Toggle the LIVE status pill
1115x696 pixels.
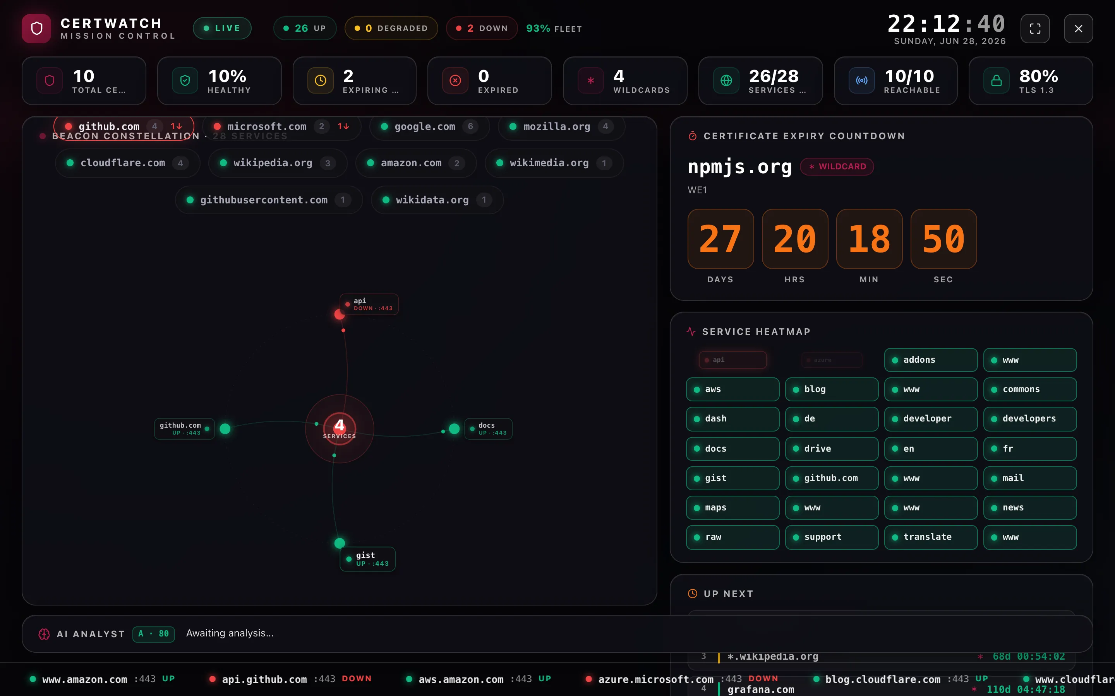222,28
